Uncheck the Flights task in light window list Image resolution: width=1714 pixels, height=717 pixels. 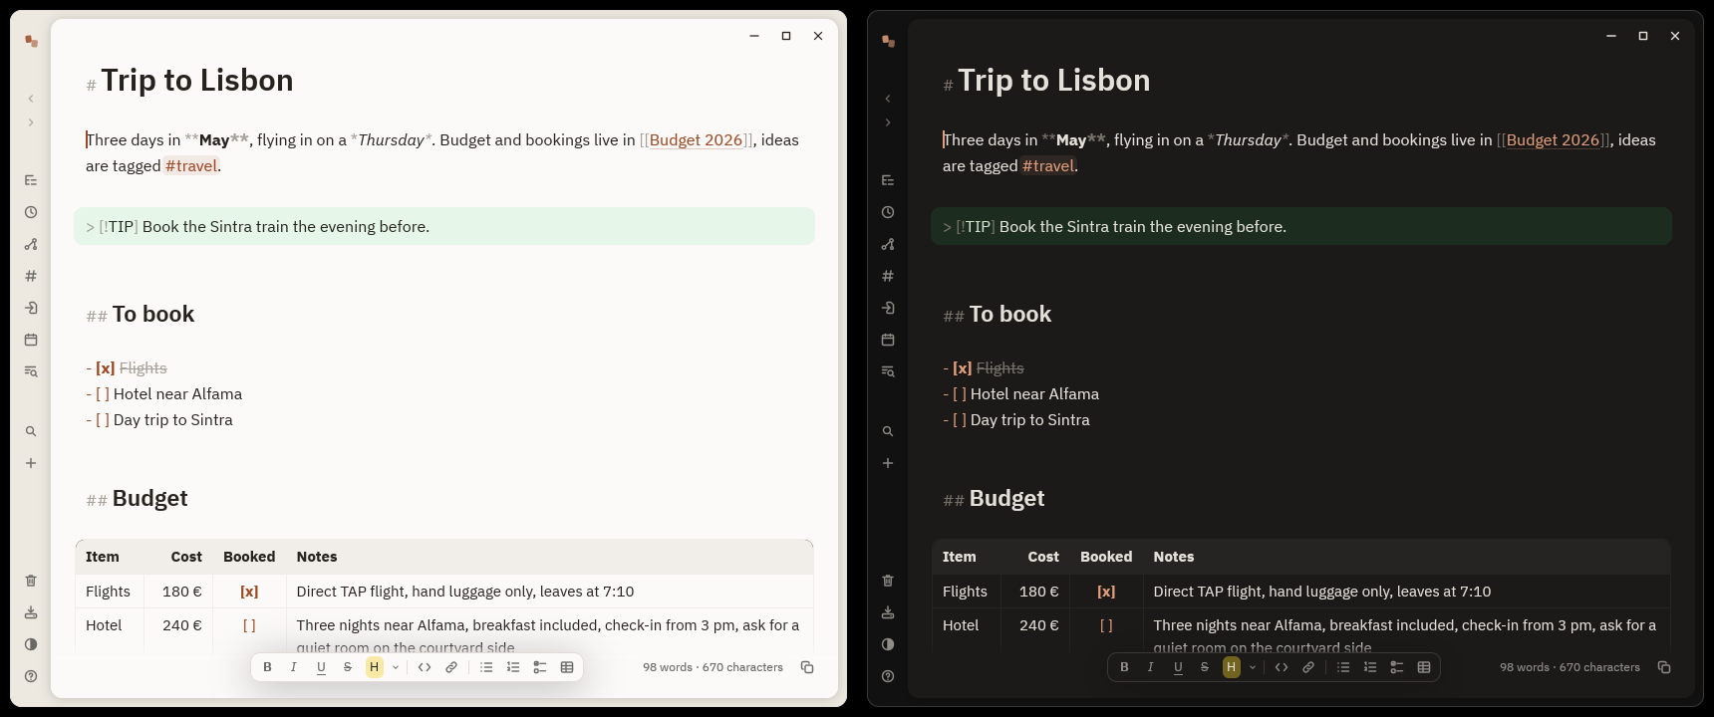point(106,368)
